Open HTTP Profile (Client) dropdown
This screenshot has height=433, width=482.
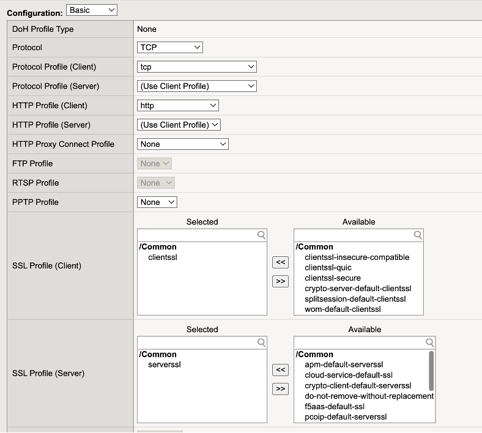tap(177, 106)
